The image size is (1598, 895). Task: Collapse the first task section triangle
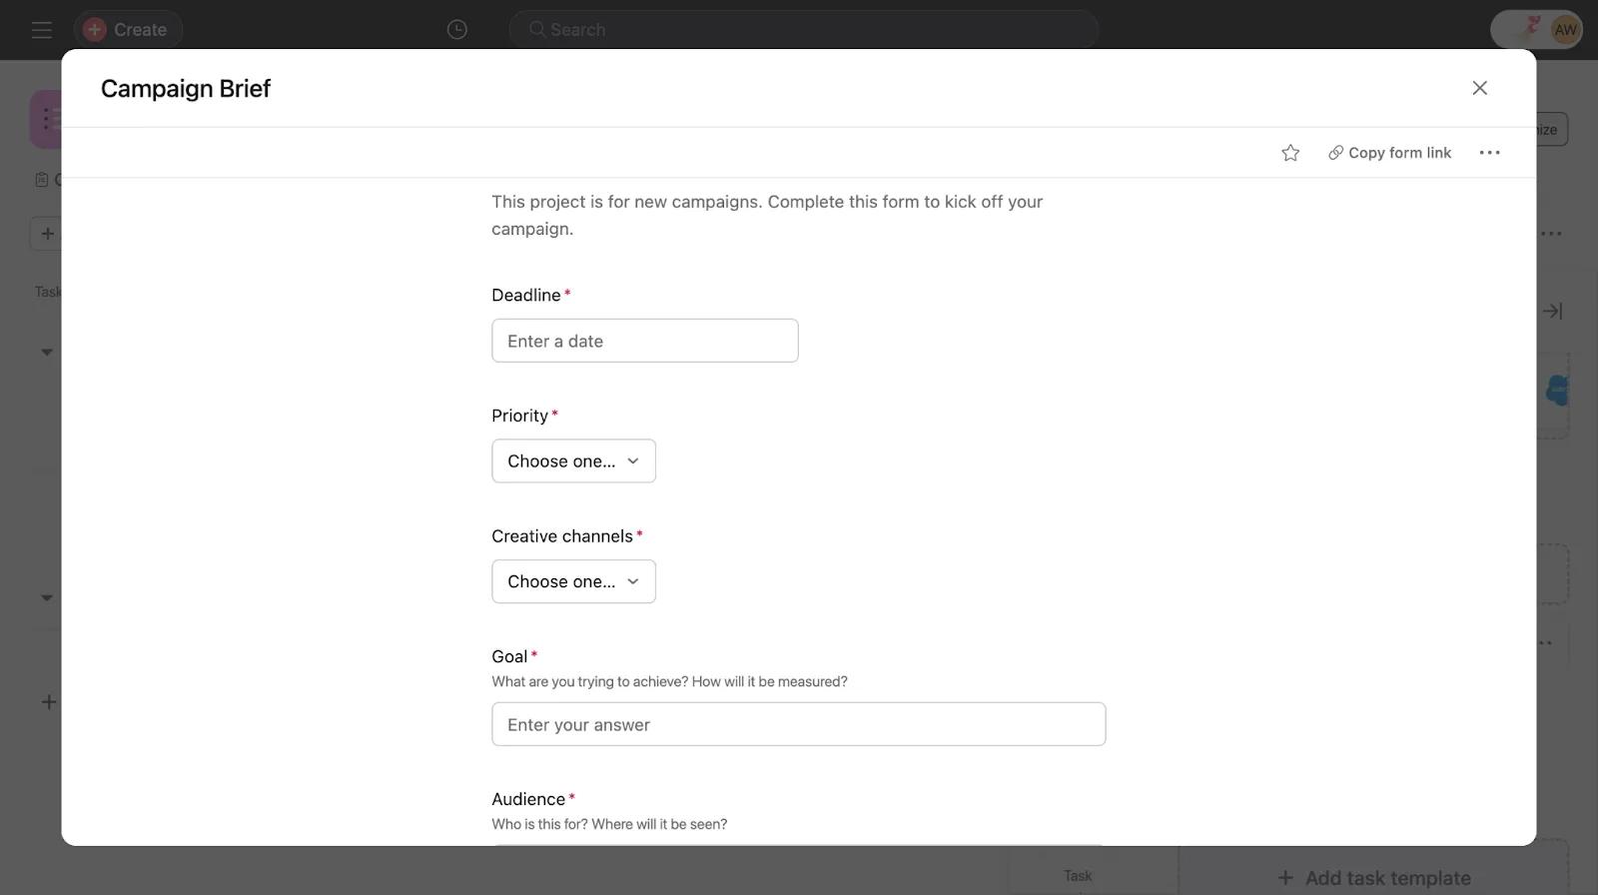click(46, 352)
